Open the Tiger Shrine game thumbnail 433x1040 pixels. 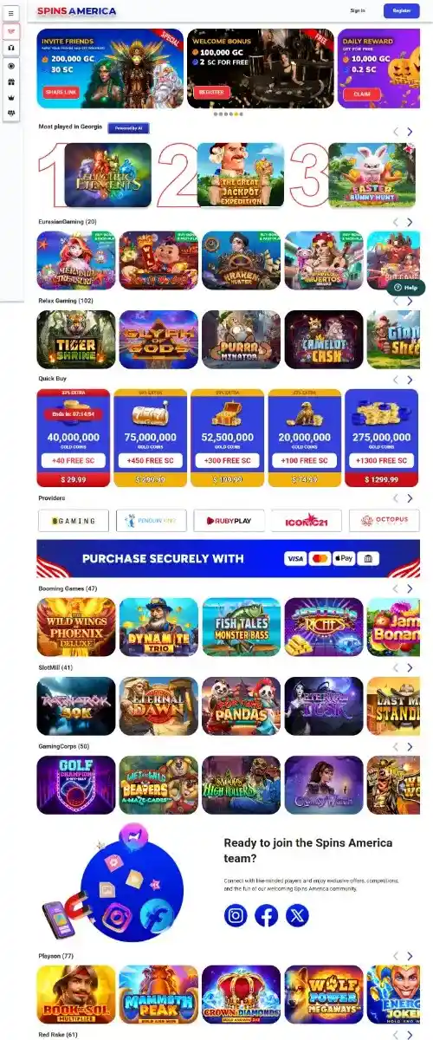click(x=76, y=340)
